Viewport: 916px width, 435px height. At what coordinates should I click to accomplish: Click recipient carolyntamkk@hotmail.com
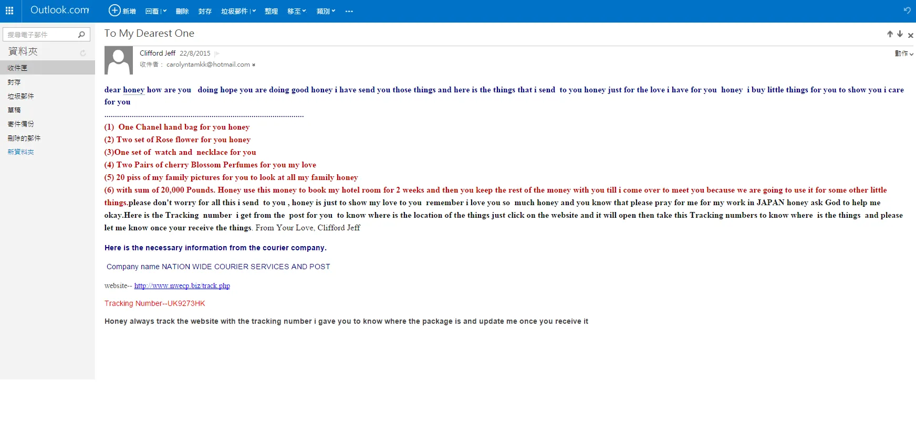tap(208, 65)
